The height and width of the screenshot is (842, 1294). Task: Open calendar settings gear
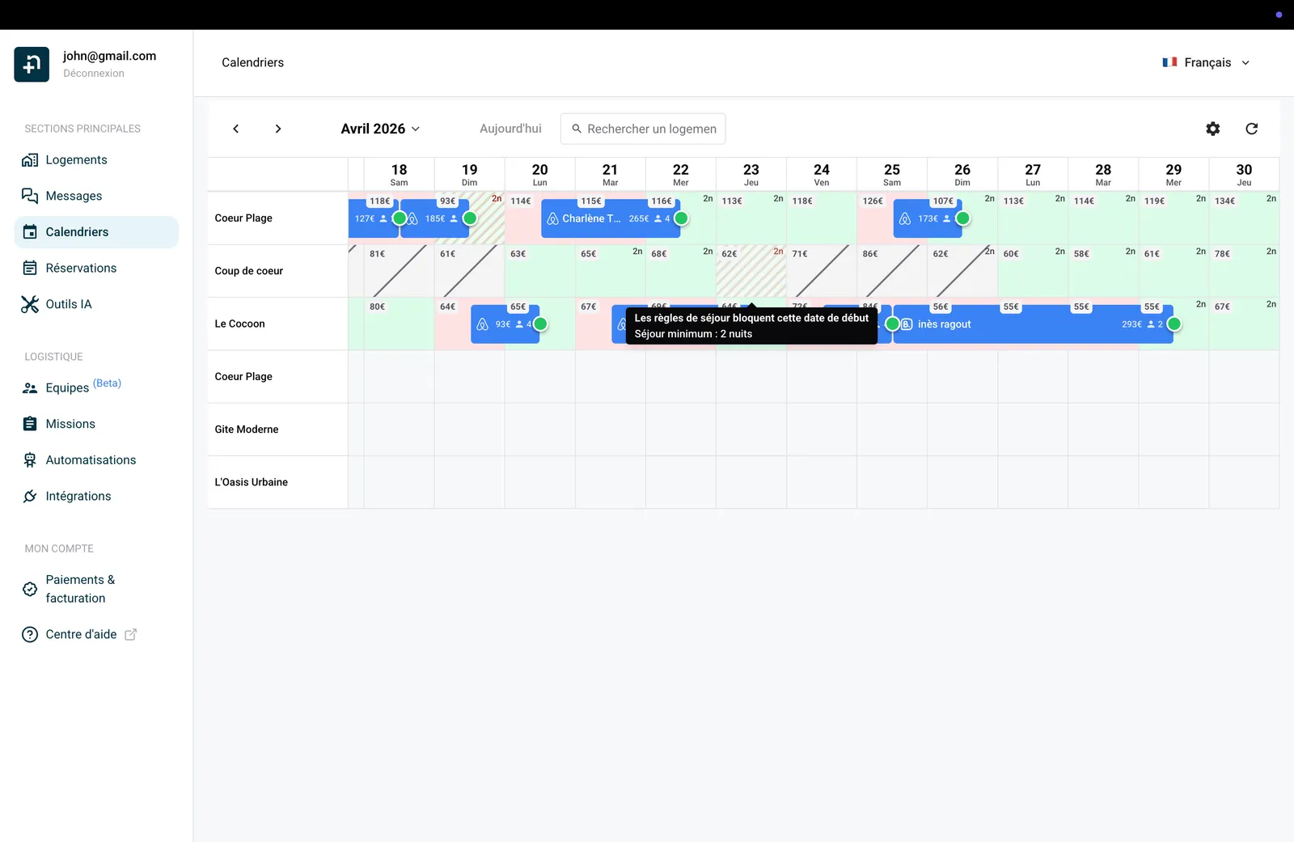(x=1212, y=129)
